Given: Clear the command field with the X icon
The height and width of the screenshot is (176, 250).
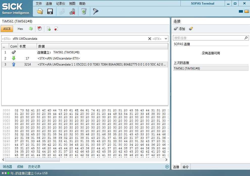Looking at the screenshot, I should 150,39.
